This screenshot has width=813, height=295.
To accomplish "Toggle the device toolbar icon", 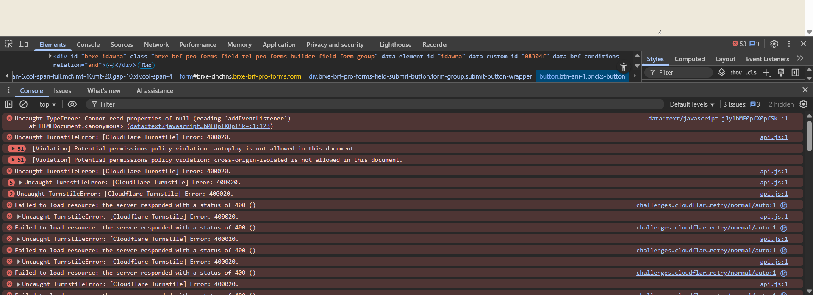I will 24,44.
